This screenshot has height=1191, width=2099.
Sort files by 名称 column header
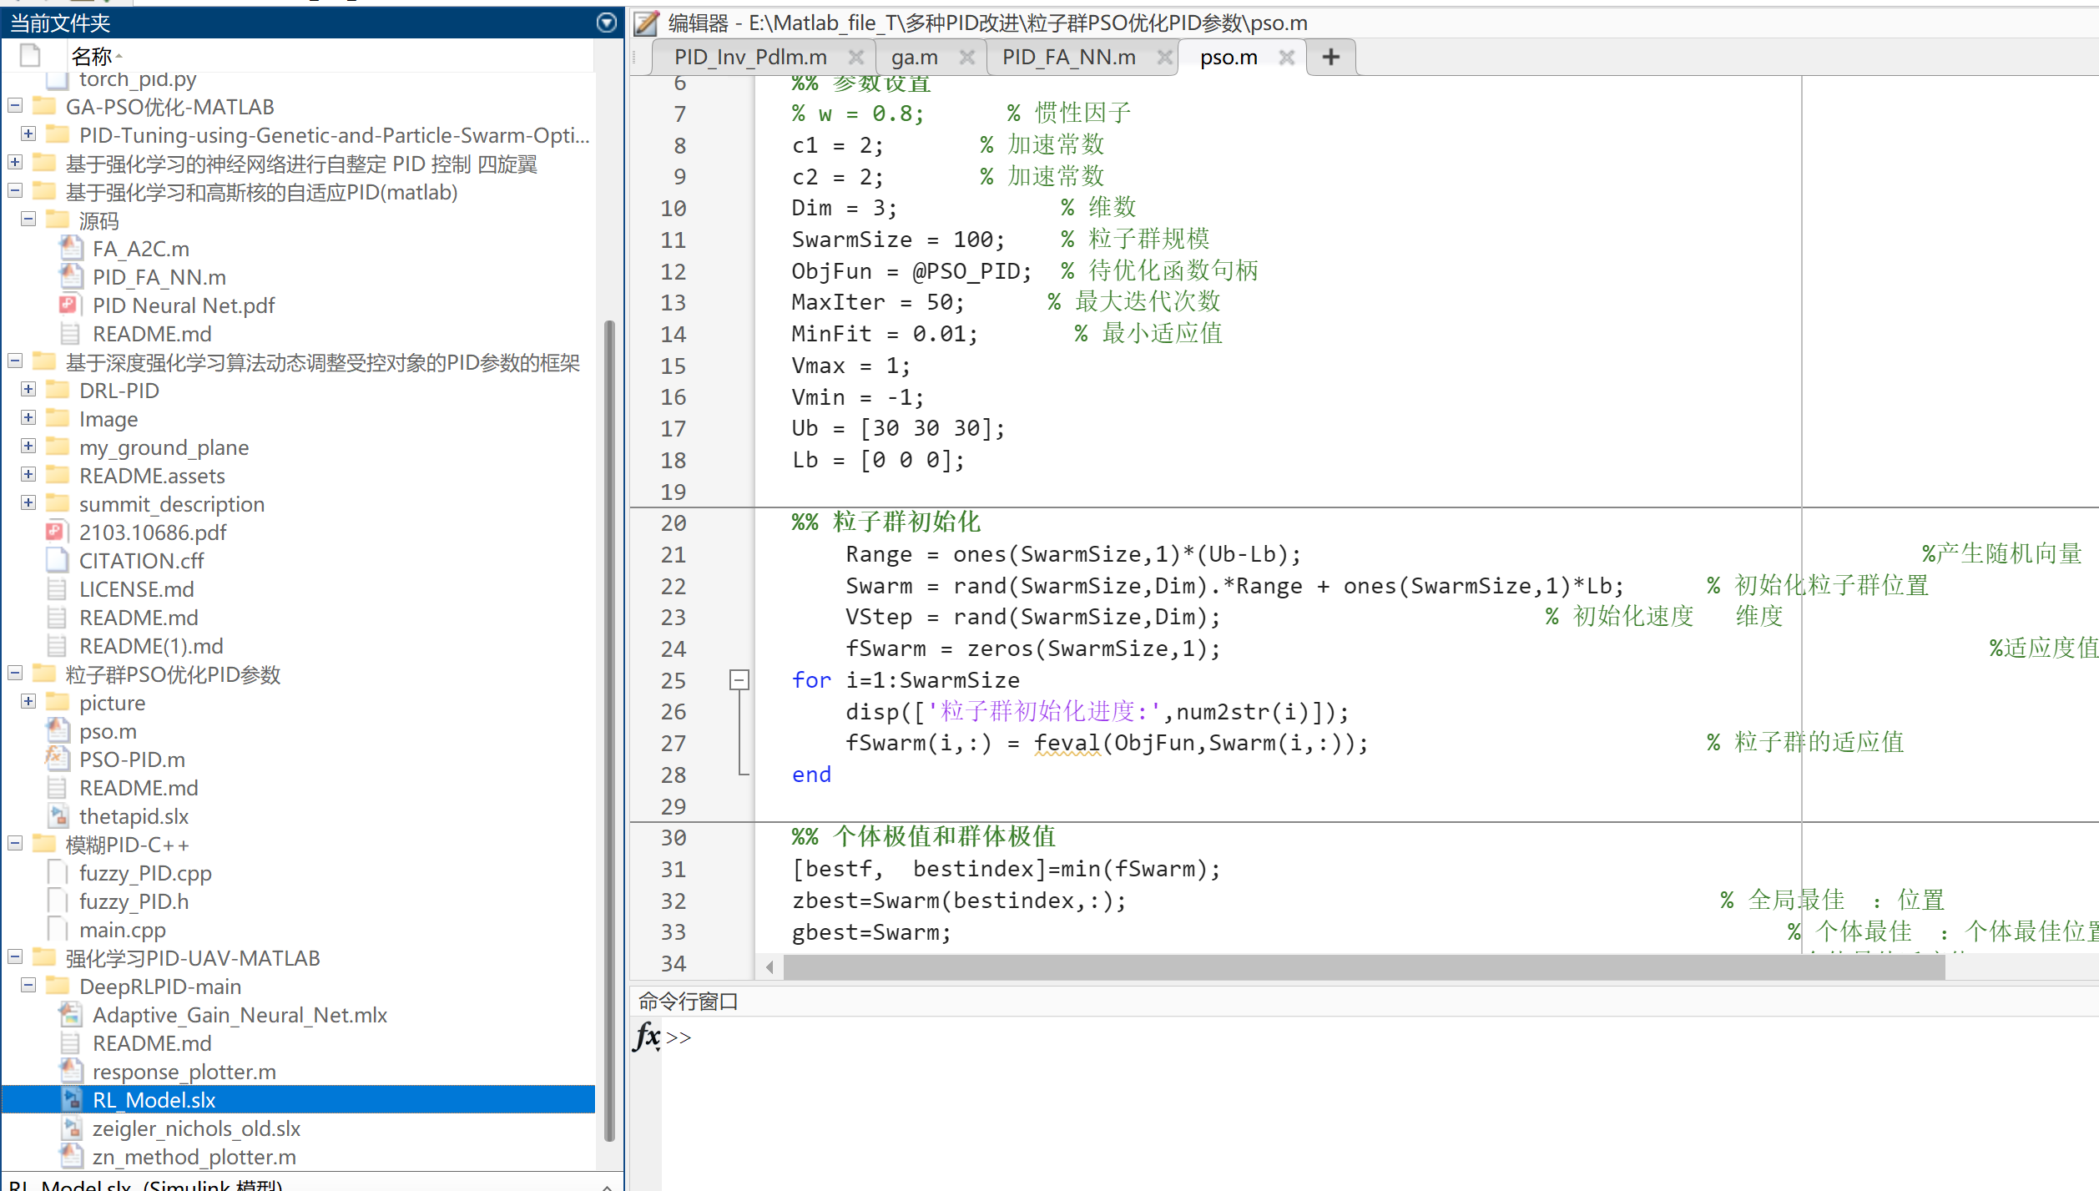(x=92, y=56)
